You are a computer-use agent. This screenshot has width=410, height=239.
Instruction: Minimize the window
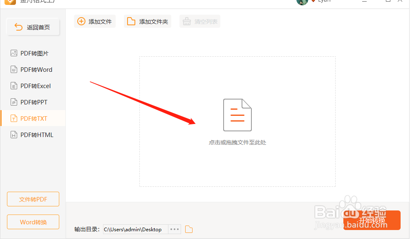364,1
